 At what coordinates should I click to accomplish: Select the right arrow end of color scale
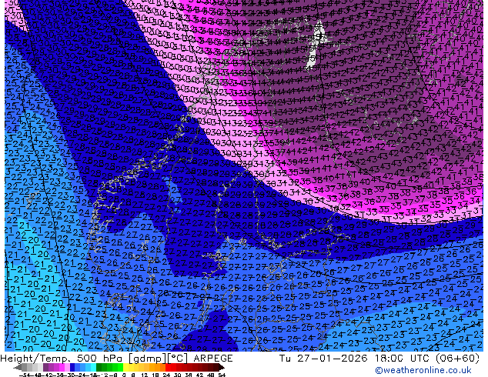point(221,368)
